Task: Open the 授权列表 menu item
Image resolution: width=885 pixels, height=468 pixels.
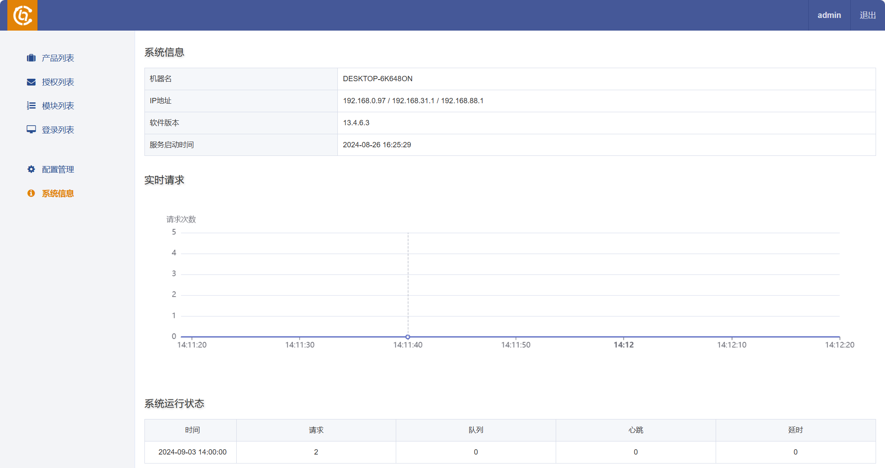Action: [58, 82]
